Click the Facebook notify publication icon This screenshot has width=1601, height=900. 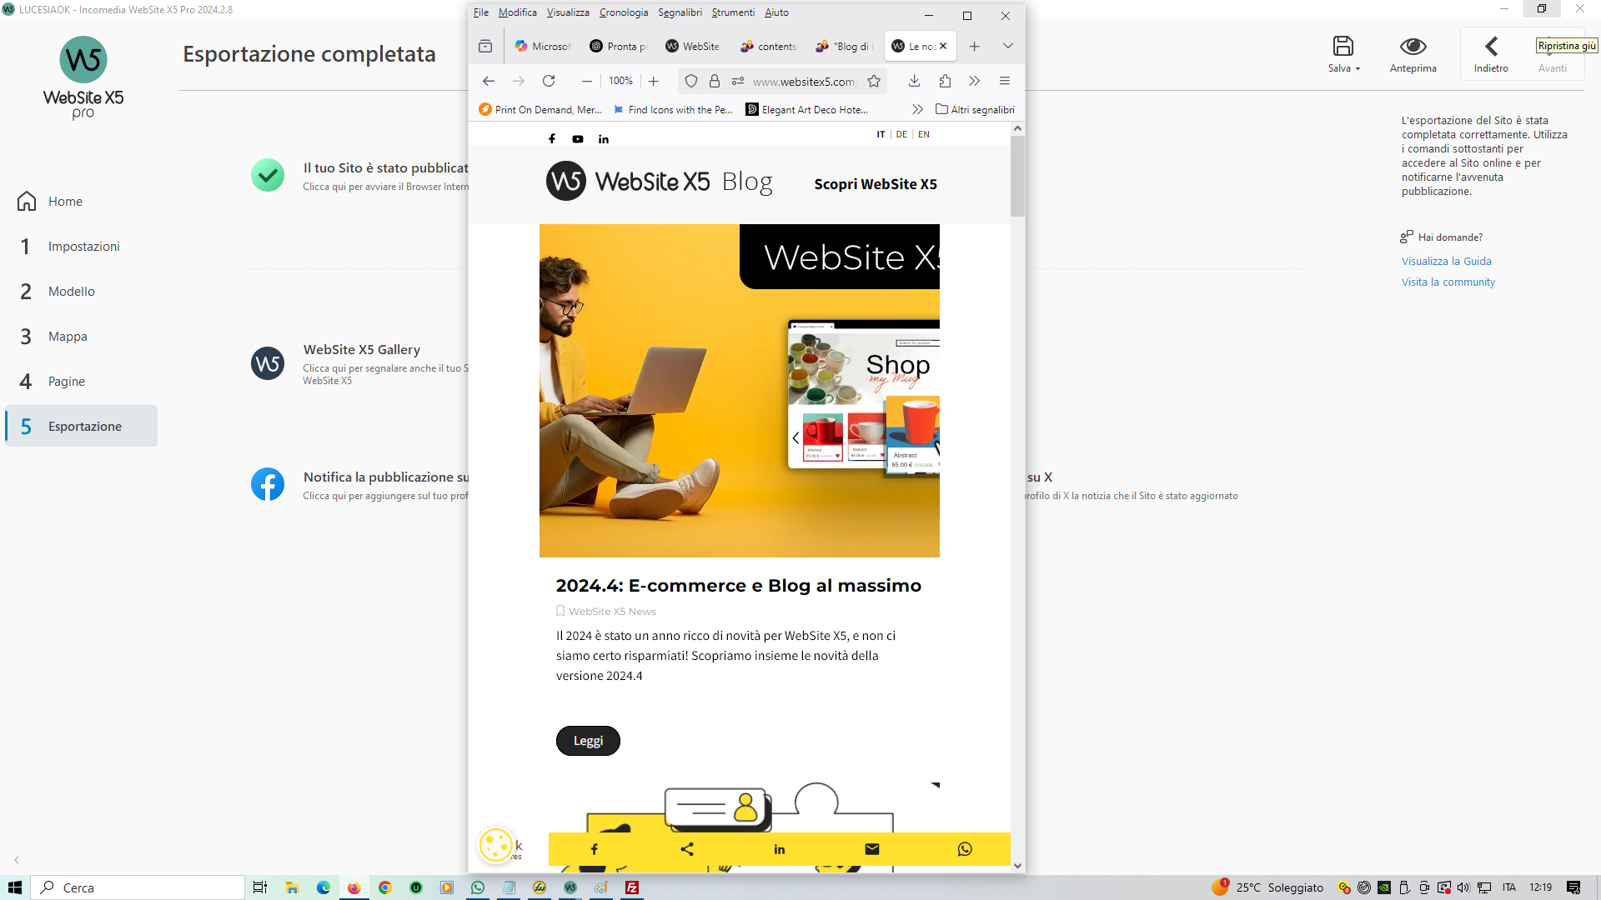point(268,484)
